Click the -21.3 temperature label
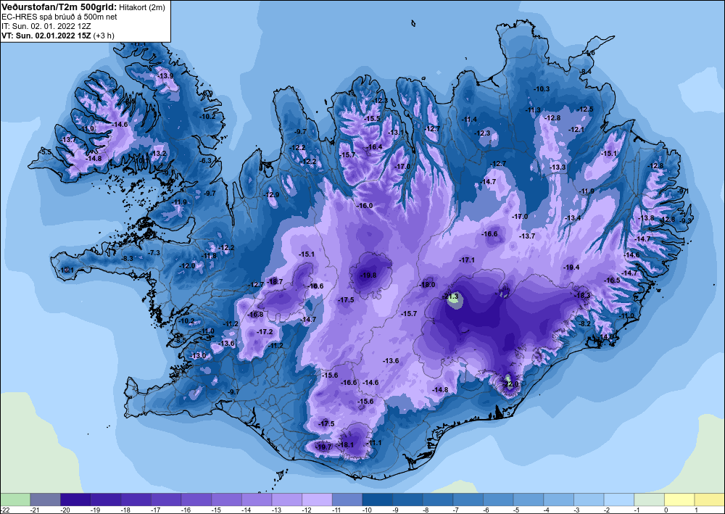 (x=450, y=297)
